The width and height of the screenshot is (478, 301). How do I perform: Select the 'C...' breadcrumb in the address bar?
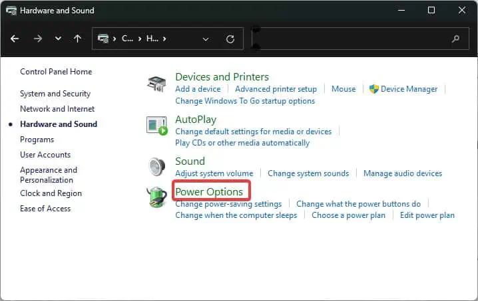point(127,39)
